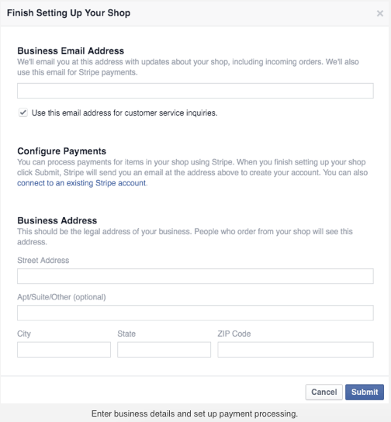This screenshot has height=422, width=391.
Task: Focus the State input field
Action: click(x=164, y=350)
